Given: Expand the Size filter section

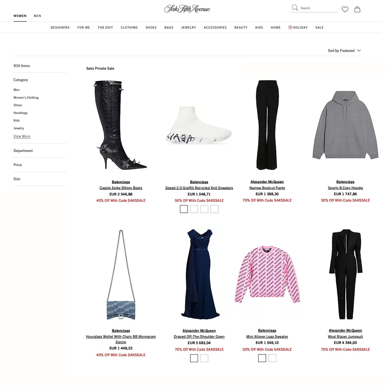Looking at the screenshot, I should [x=40, y=179].
